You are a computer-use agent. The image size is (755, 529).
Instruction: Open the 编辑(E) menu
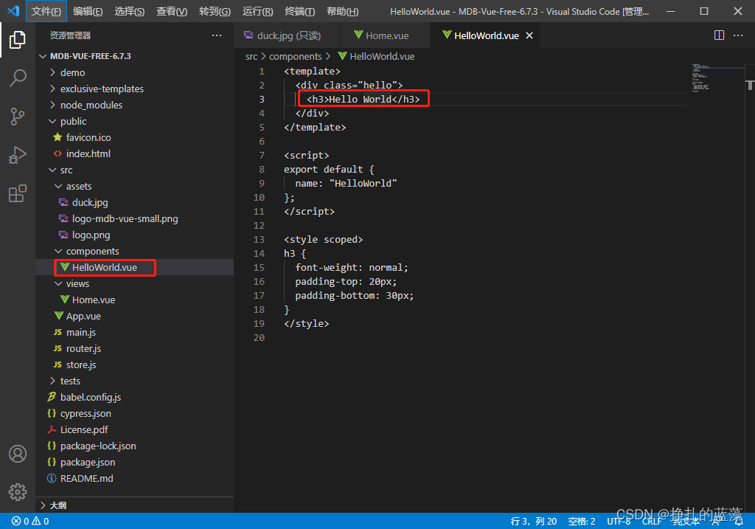click(x=88, y=11)
